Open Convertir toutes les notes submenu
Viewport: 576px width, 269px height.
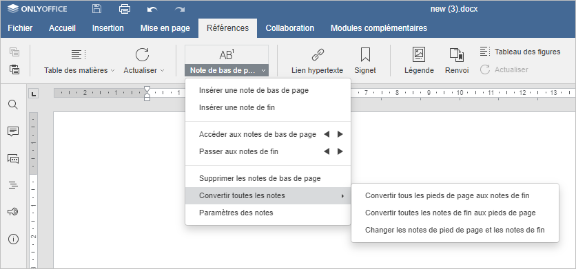268,195
